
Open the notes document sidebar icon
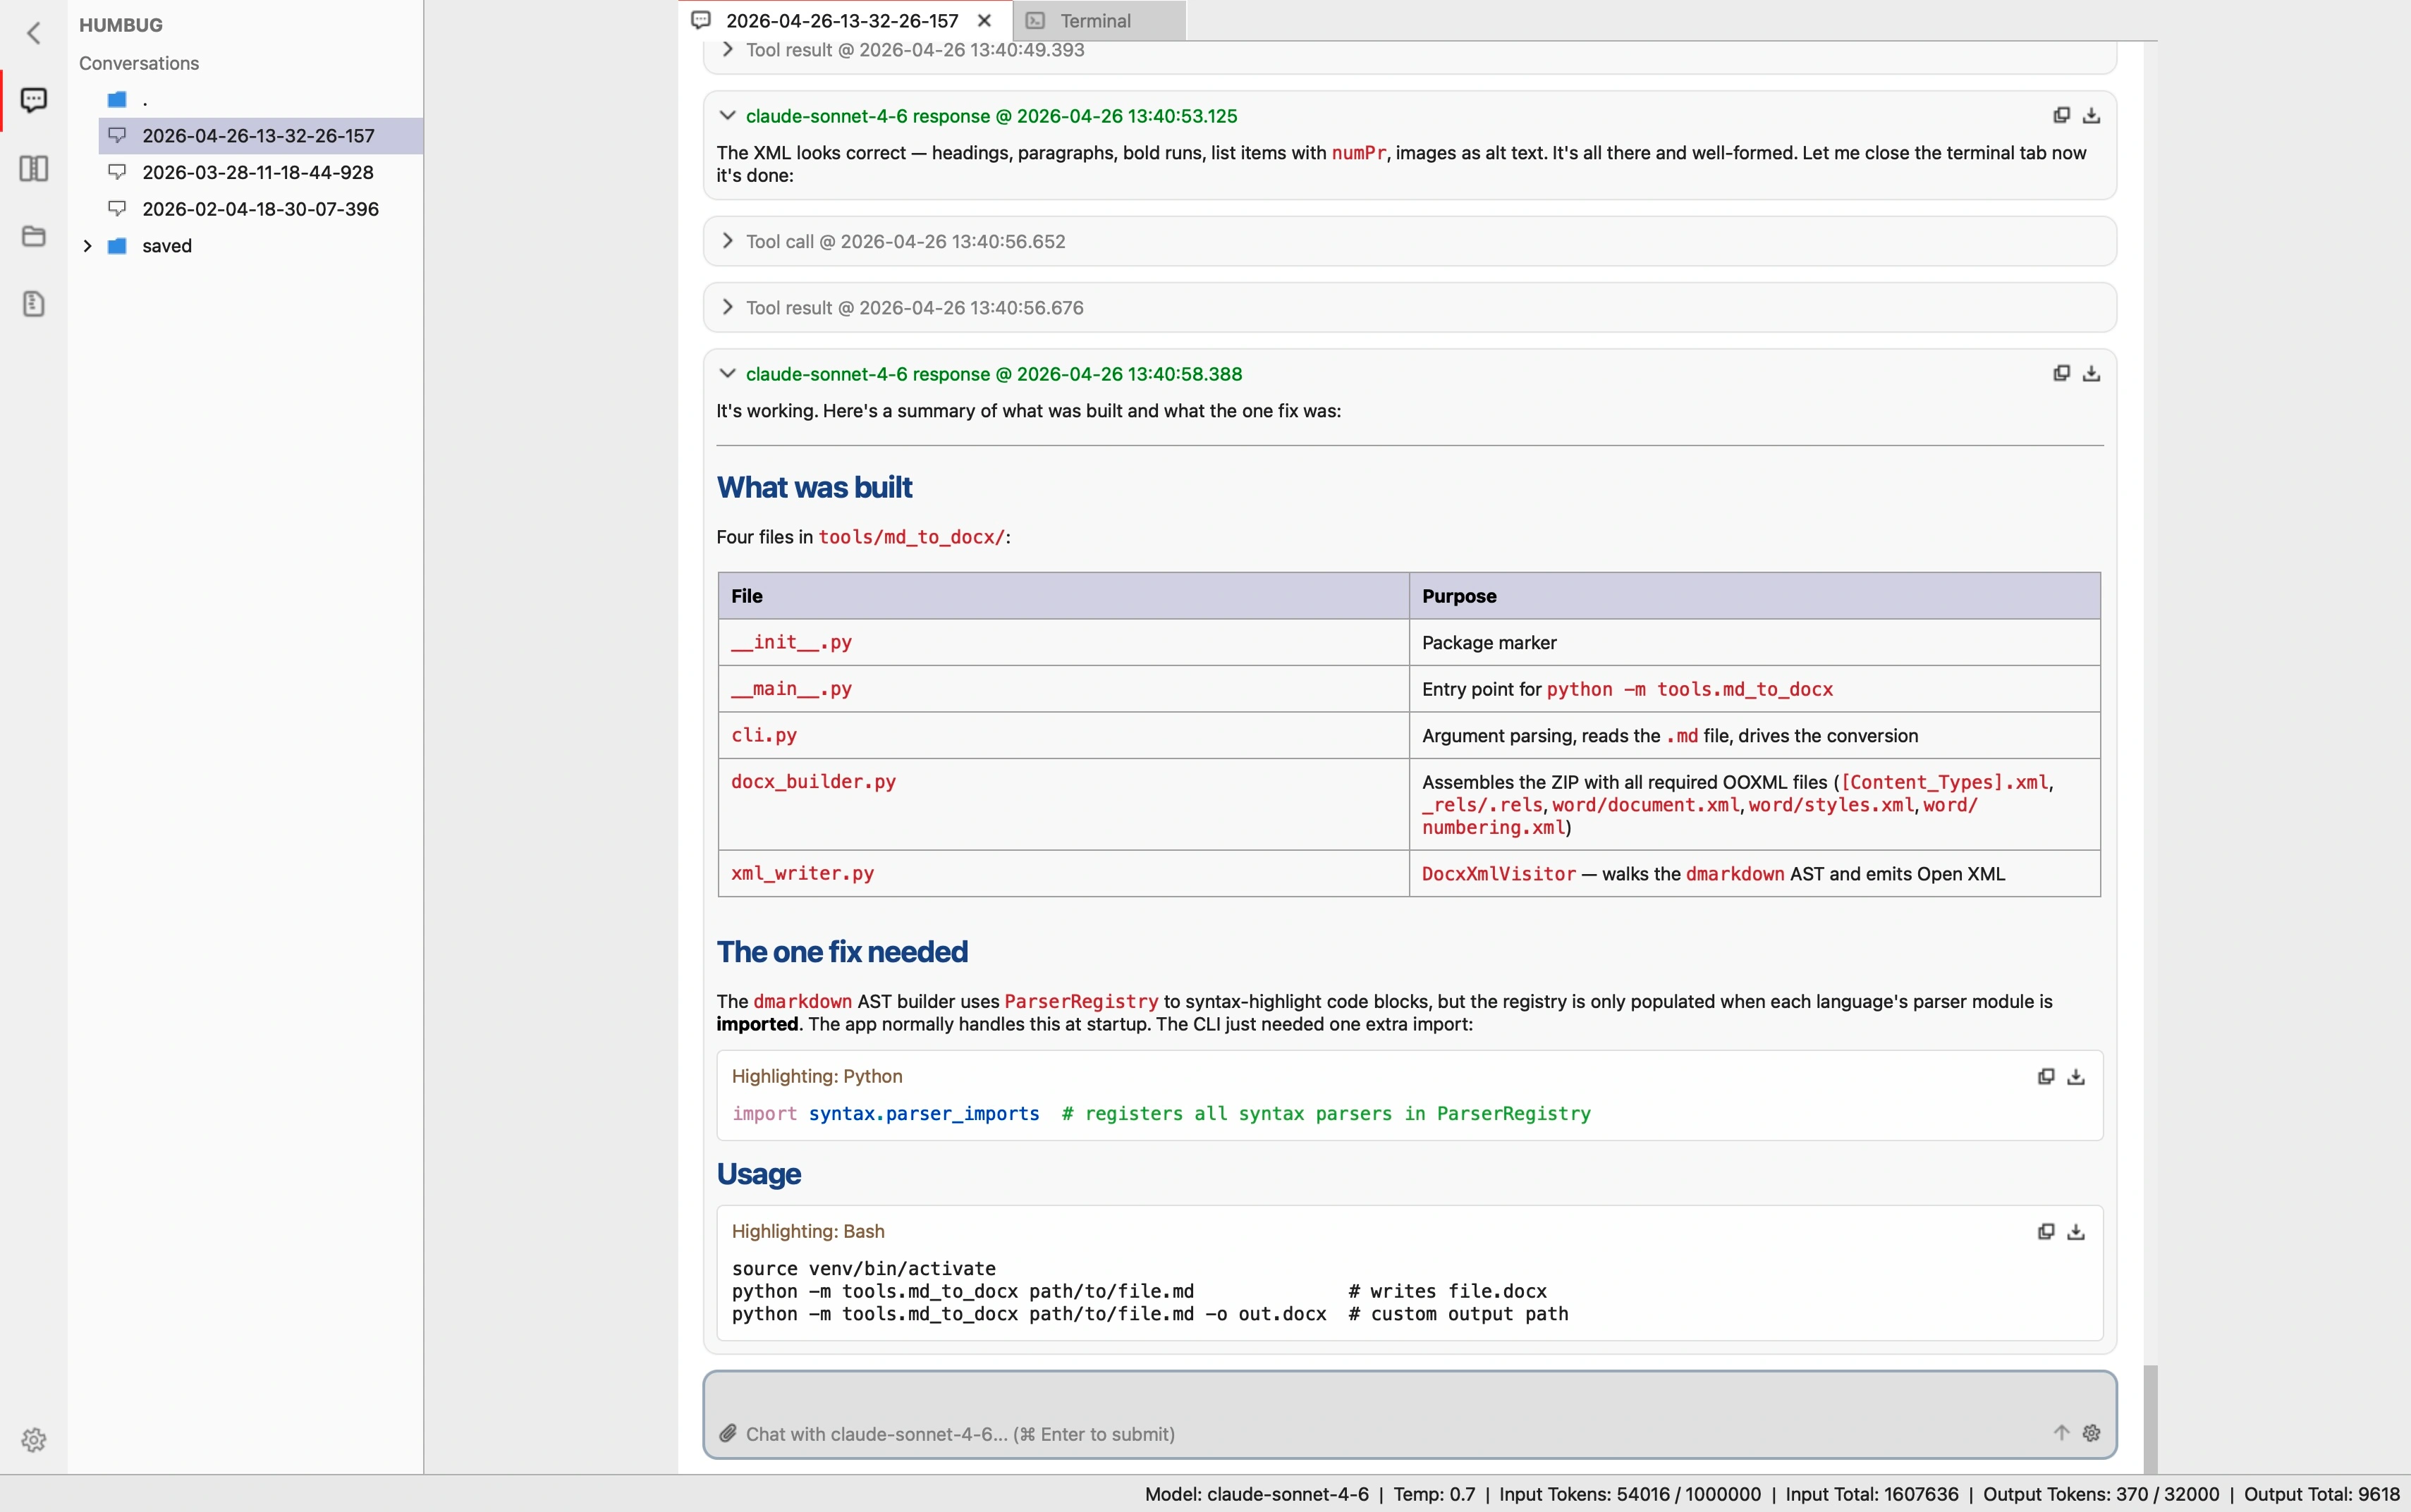point(33,304)
